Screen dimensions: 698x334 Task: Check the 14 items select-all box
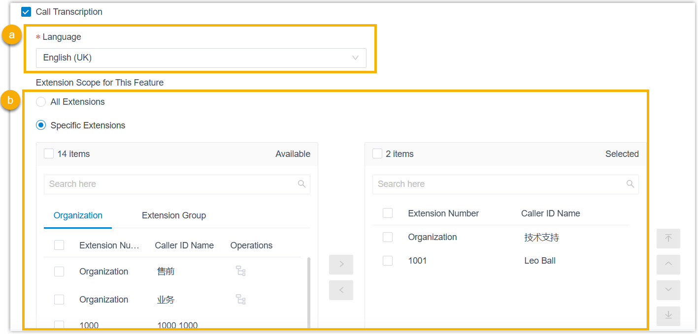tap(49, 154)
